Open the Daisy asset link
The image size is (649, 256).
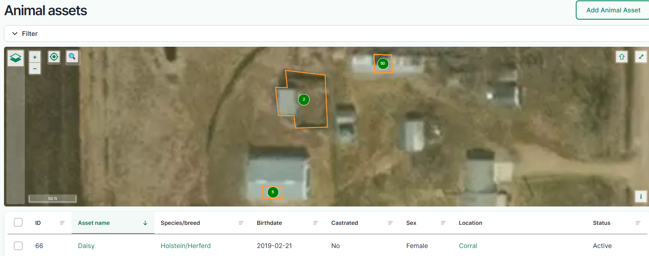(86, 246)
